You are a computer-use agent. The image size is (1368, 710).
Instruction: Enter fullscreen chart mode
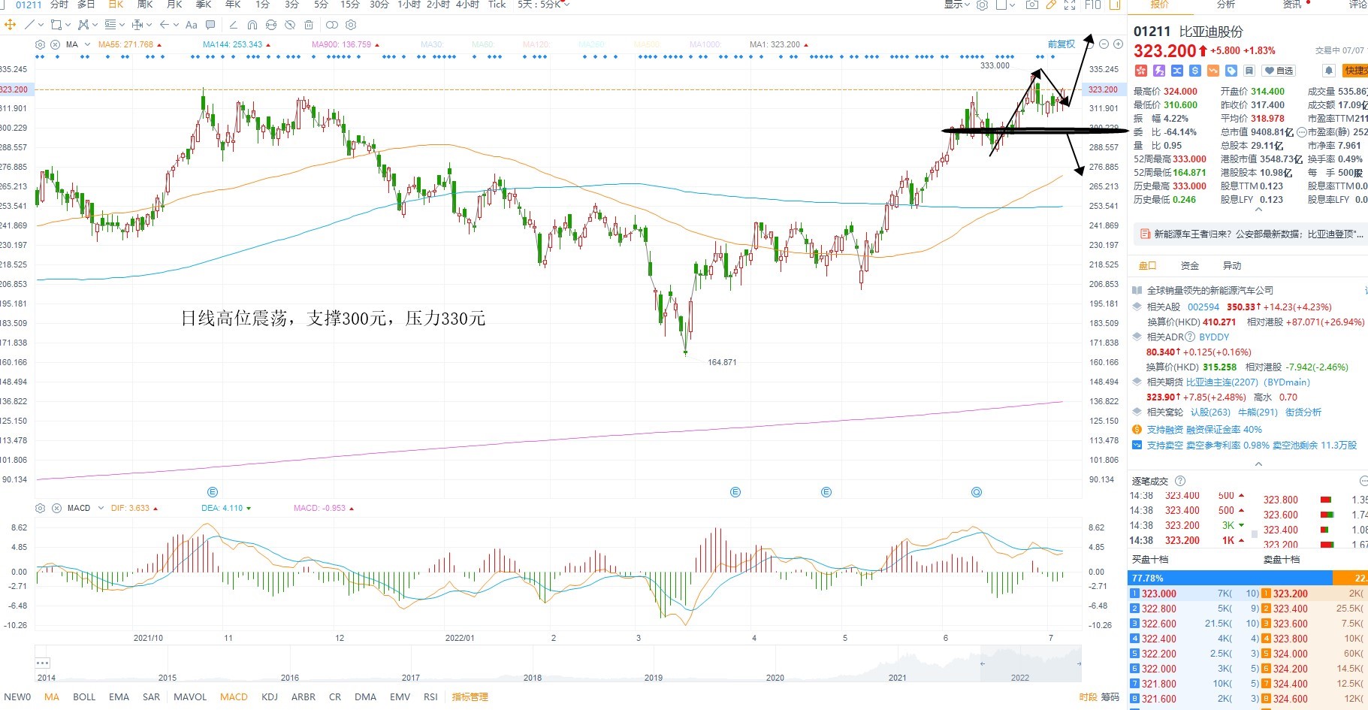[1070, 5]
